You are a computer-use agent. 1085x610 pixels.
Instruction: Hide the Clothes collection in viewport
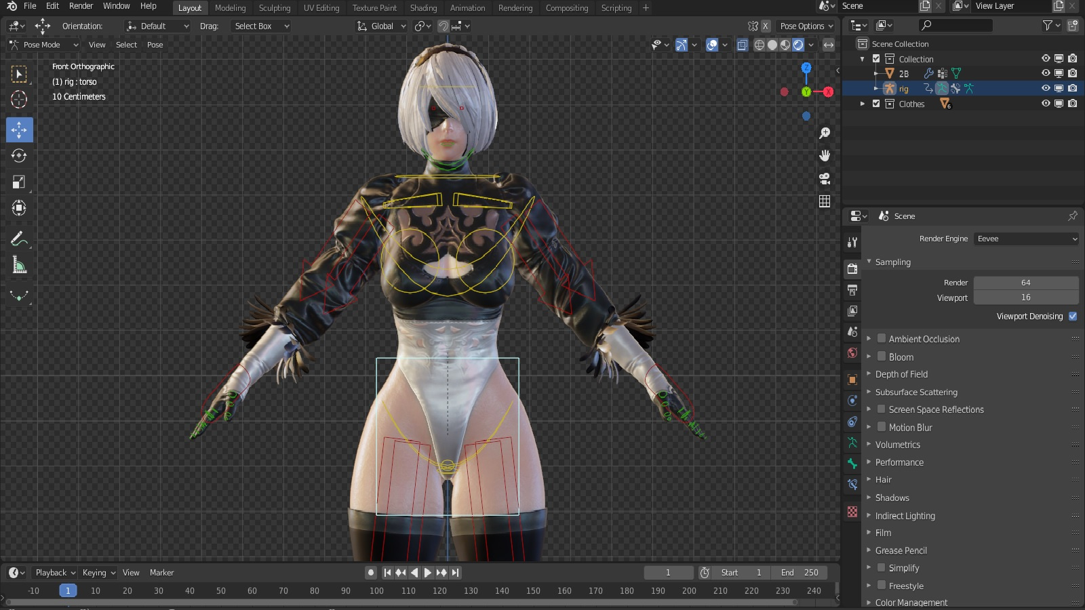(1046, 104)
